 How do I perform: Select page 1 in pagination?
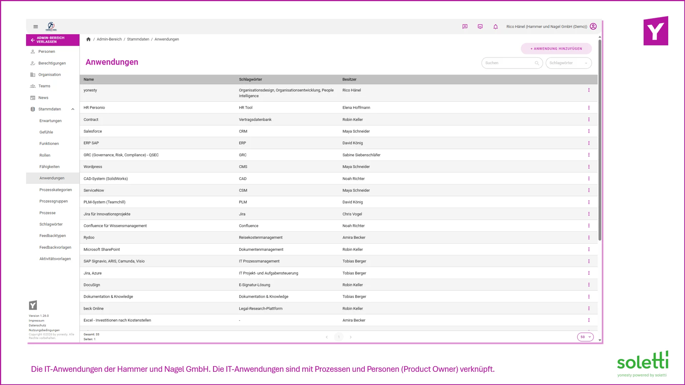339,337
